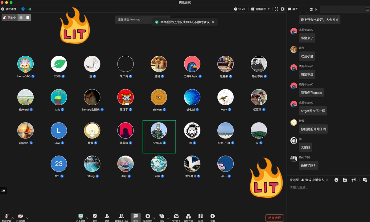Open 会议详情 meeting info
Screen dimensions: 370x222
(9, 9)
